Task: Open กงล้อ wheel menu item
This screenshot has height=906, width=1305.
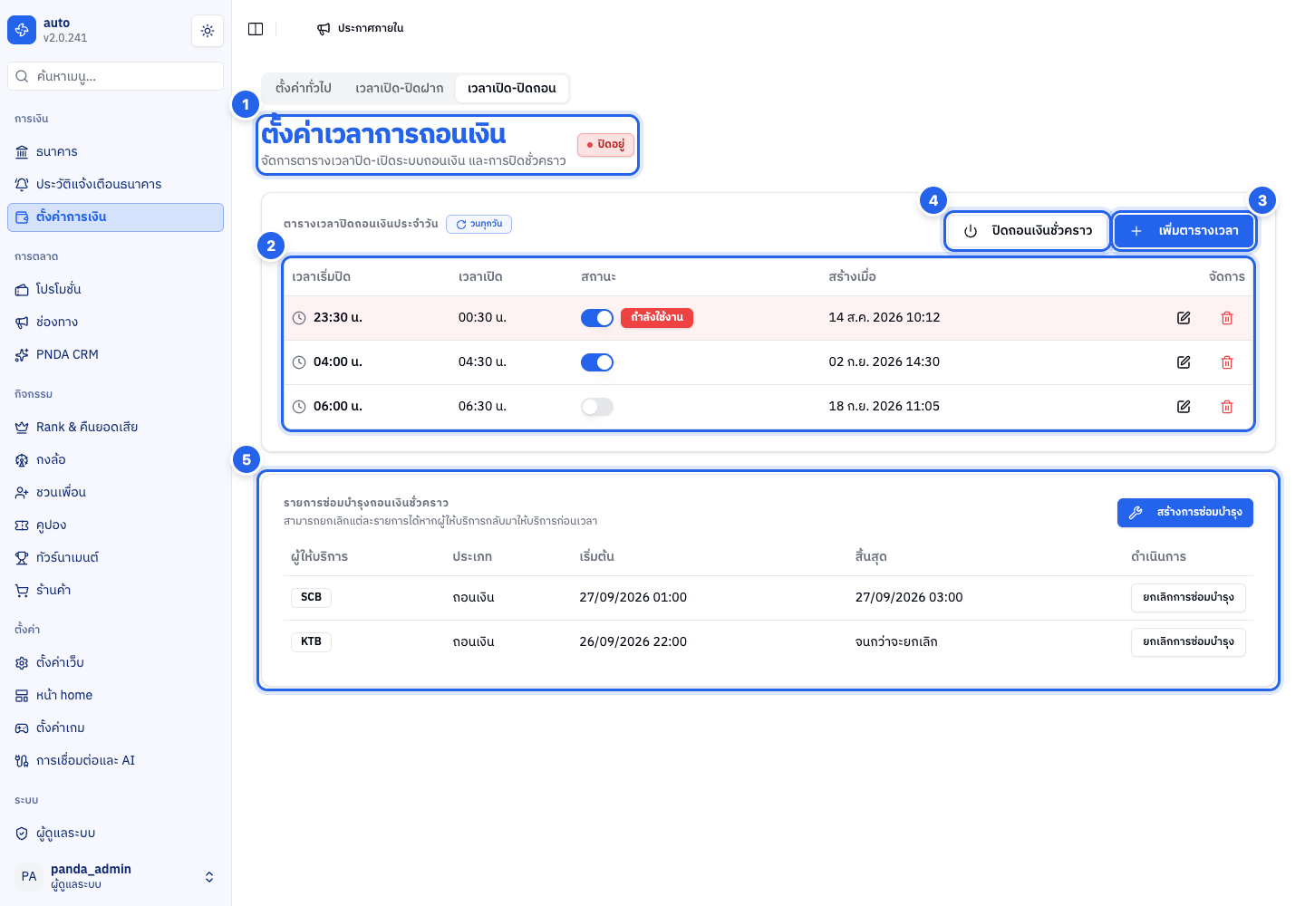Action: click(x=115, y=460)
